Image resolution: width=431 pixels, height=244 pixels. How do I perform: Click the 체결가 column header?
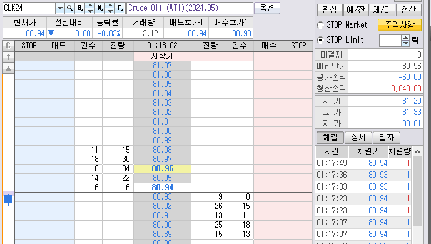click(x=368, y=151)
